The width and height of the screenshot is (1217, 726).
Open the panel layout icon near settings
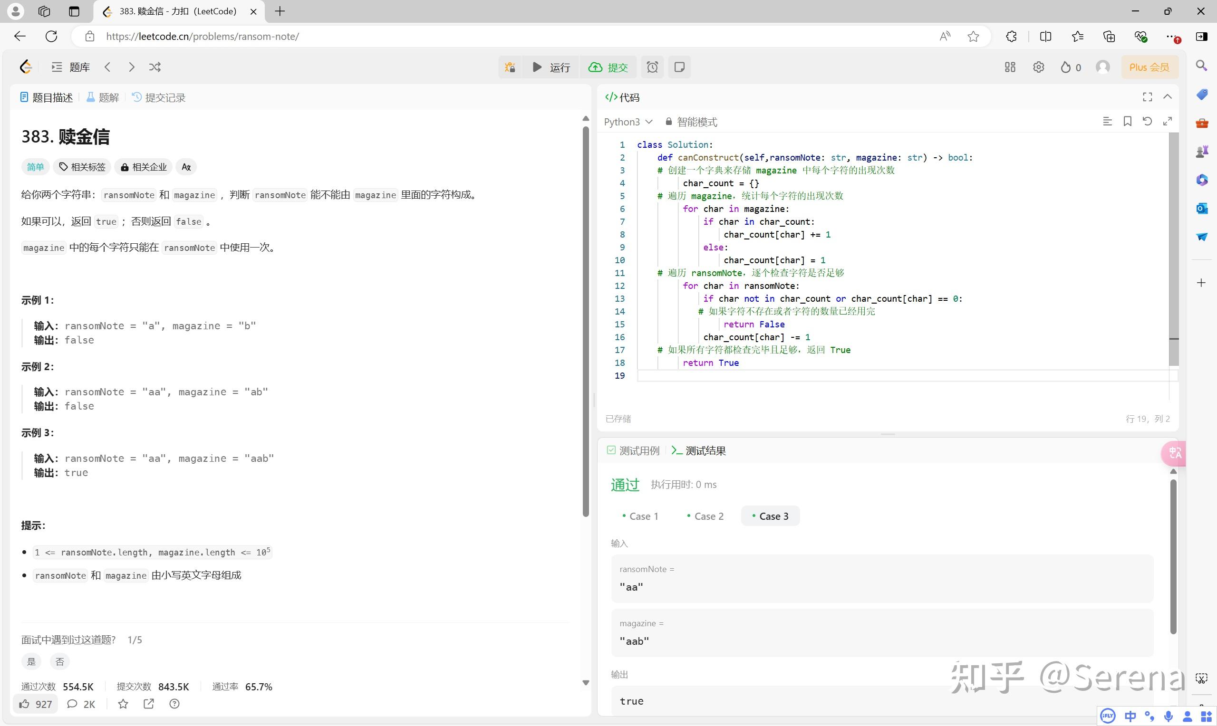1010,67
